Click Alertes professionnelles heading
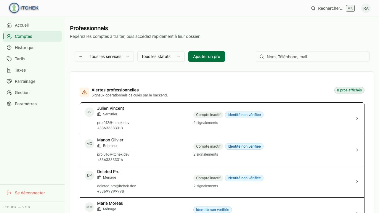 (x=115, y=90)
